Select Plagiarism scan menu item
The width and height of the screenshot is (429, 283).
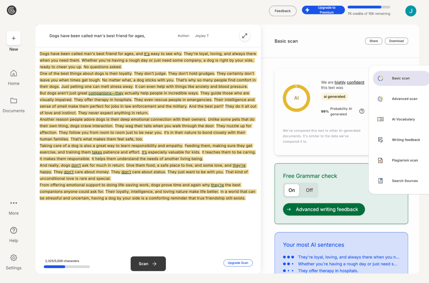pos(401,160)
